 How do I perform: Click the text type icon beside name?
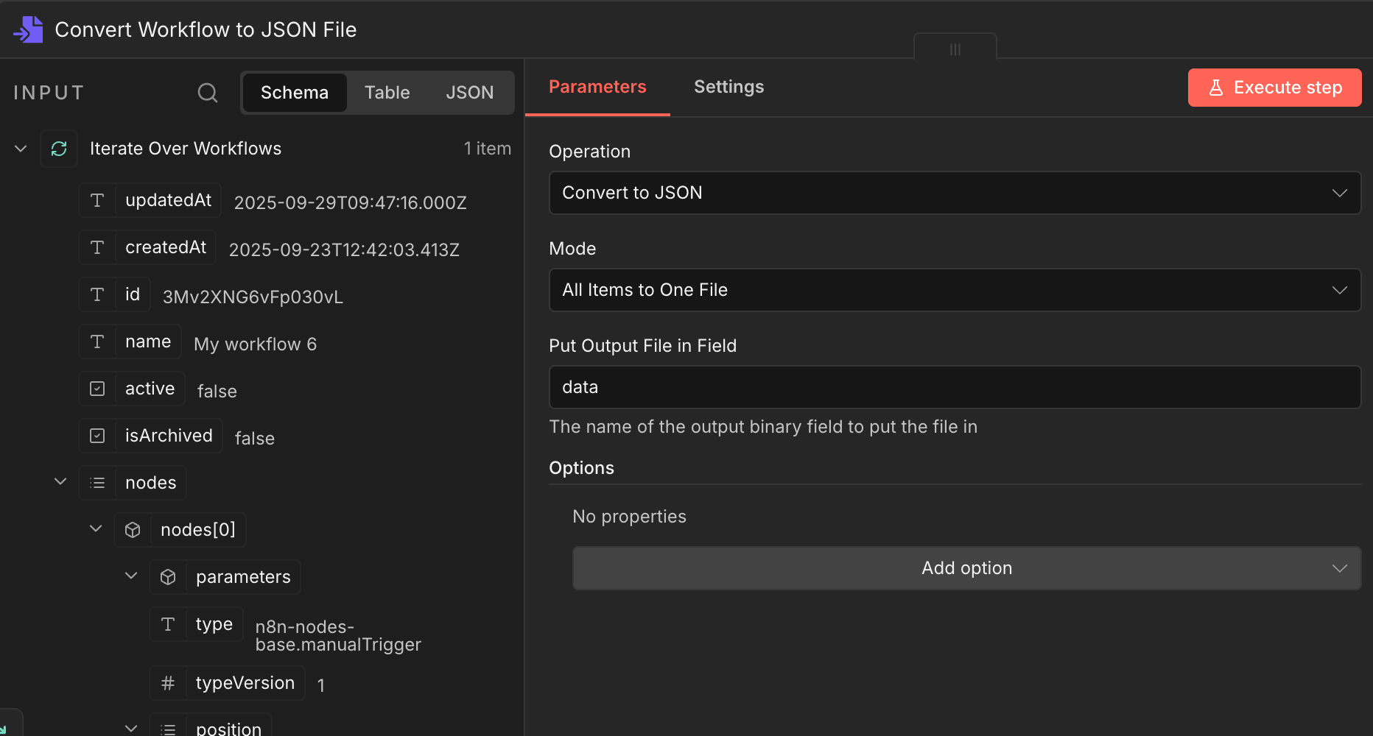coord(97,342)
